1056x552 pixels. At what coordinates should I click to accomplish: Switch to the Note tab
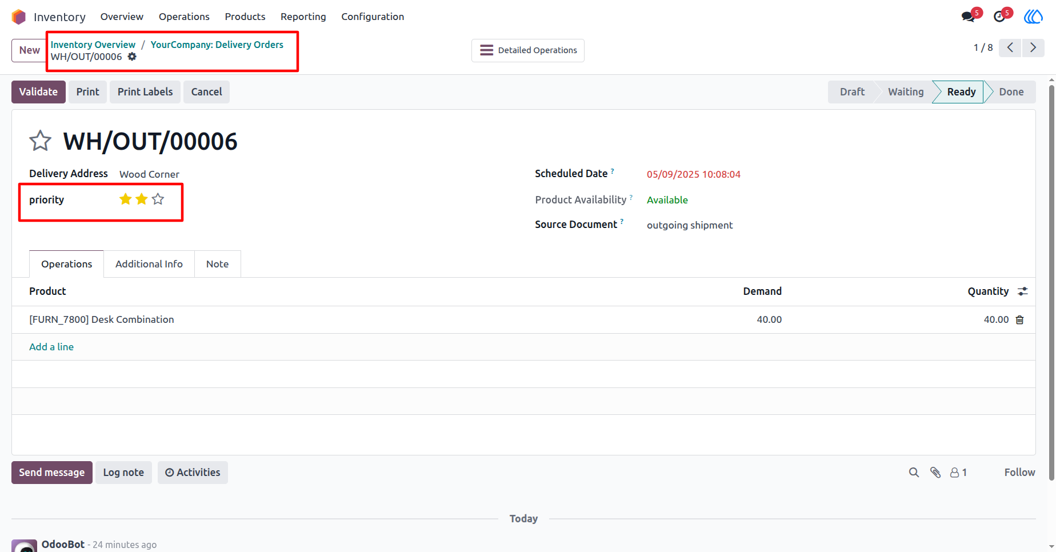click(x=218, y=264)
